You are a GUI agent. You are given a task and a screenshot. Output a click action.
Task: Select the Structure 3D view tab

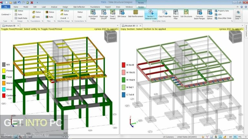point(10,26)
